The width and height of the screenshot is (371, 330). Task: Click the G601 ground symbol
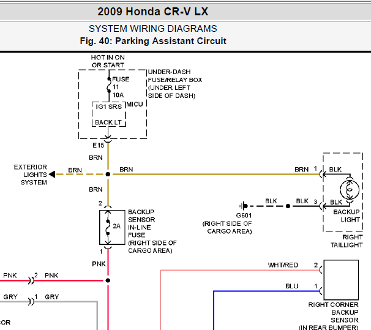tap(244, 206)
